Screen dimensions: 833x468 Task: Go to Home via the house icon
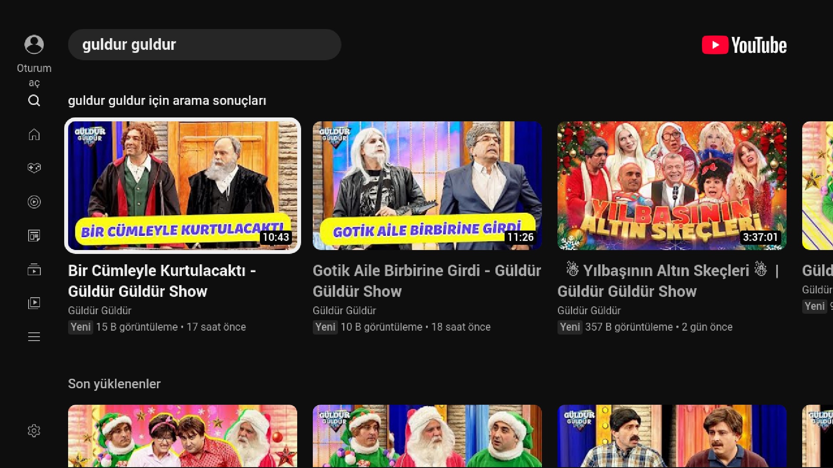[x=34, y=134]
